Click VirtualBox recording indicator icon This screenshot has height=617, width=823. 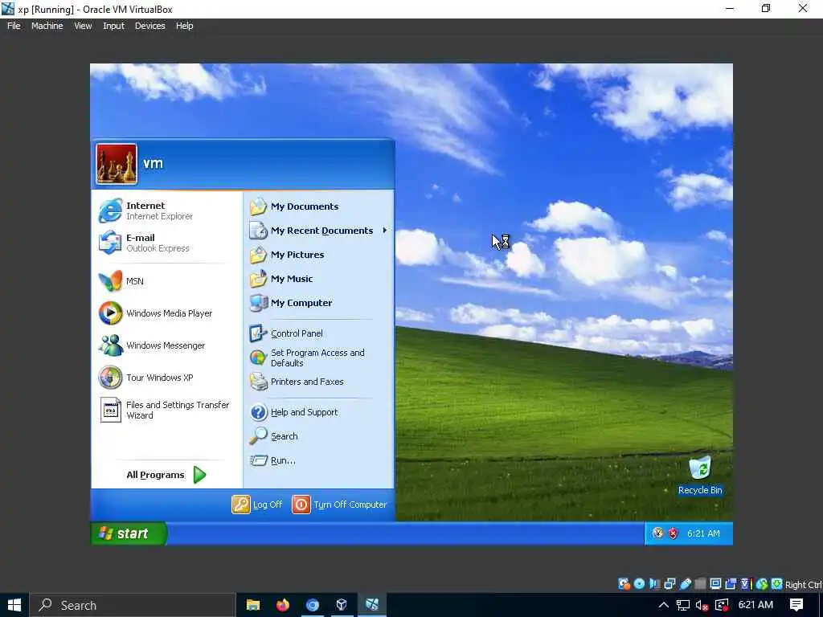pyautogui.click(x=731, y=584)
